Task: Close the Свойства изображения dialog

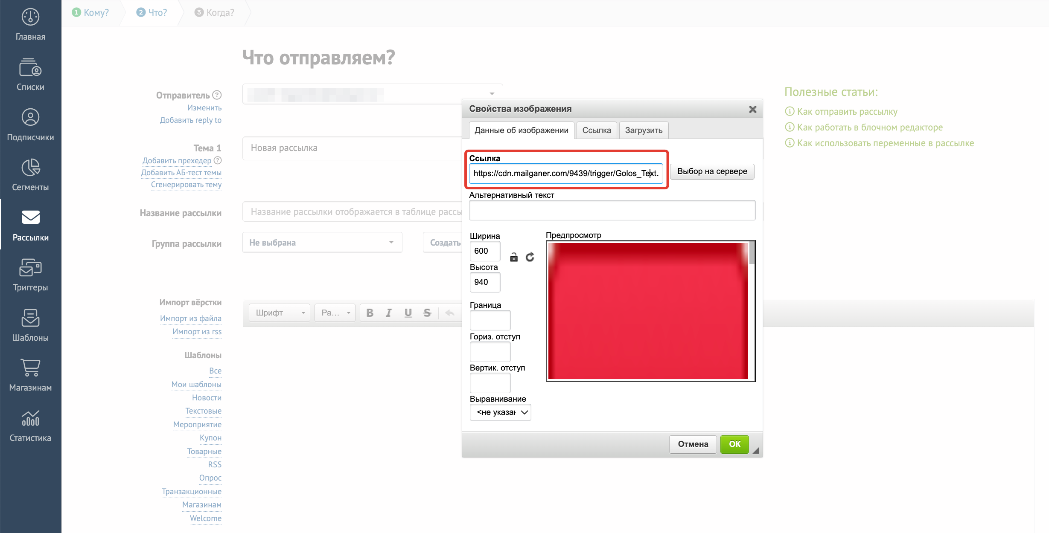Action: (753, 109)
